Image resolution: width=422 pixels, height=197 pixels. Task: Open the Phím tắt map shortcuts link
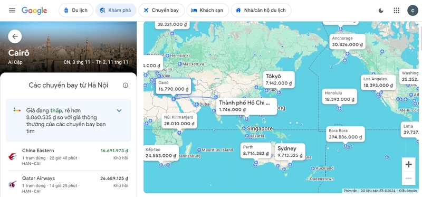[x=350, y=191]
